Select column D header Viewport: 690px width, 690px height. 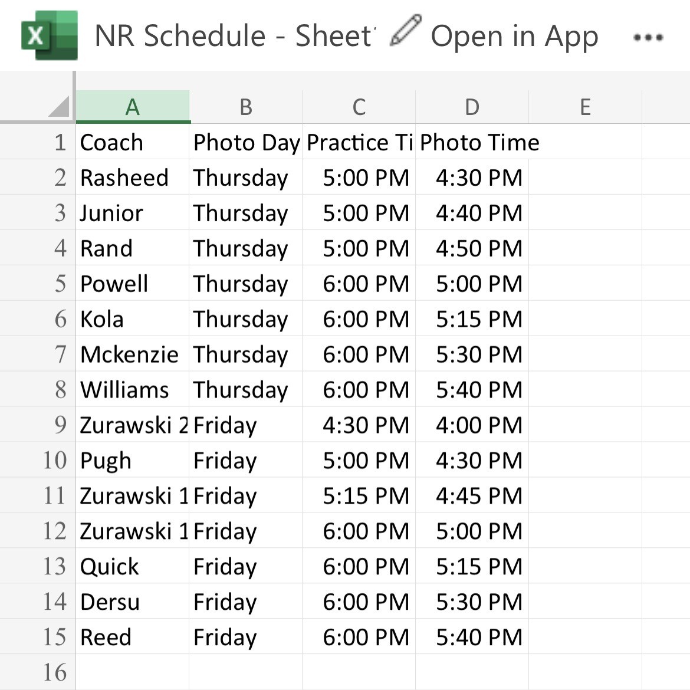pos(472,107)
